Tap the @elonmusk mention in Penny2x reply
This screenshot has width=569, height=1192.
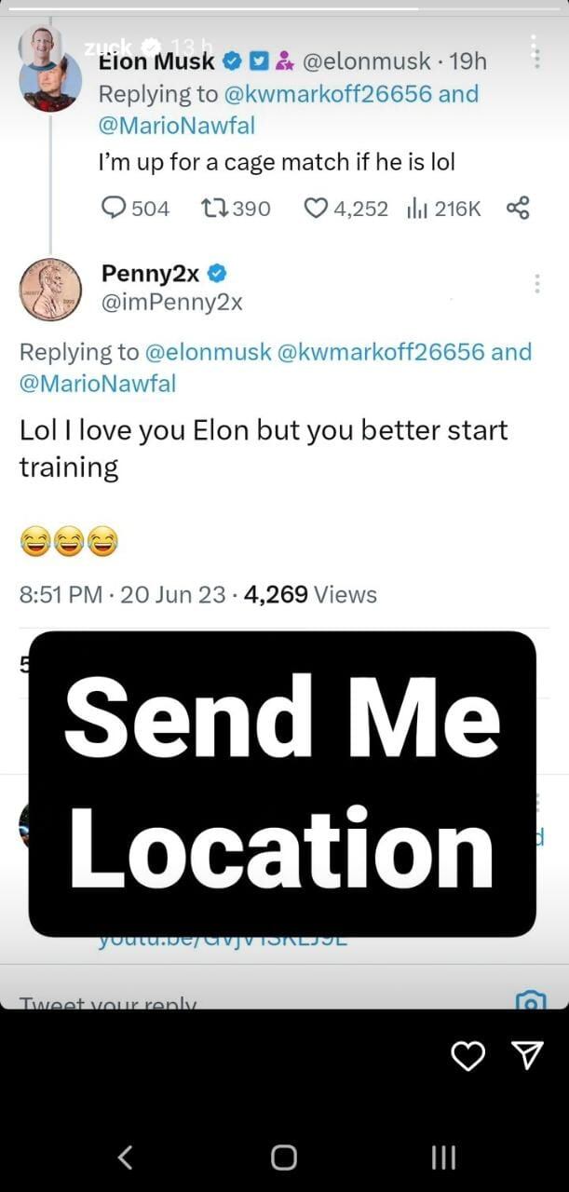(x=209, y=352)
